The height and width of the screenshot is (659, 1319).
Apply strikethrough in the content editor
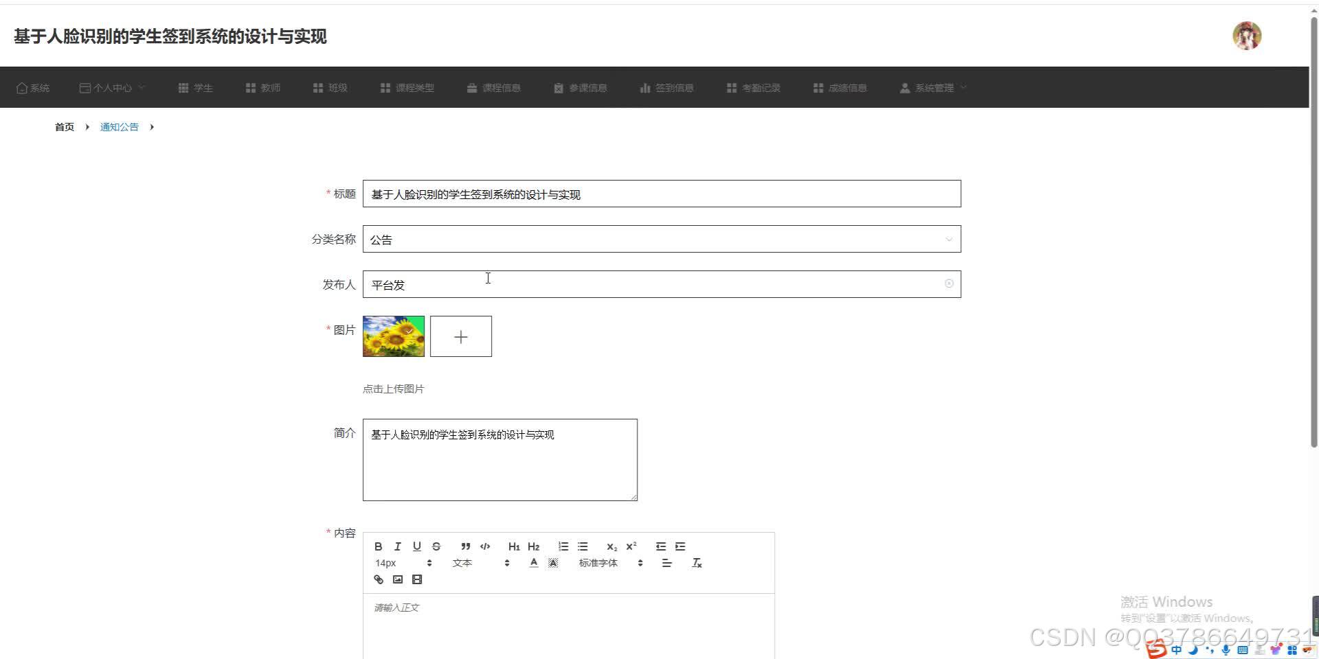click(436, 546)
